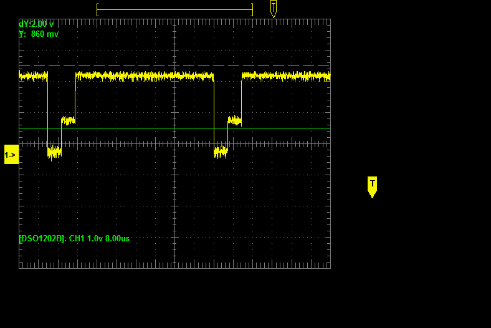This screenshot has height=328, width=491.
Task: Click the Y: 860 mv cursor readout
Action: 39,34
